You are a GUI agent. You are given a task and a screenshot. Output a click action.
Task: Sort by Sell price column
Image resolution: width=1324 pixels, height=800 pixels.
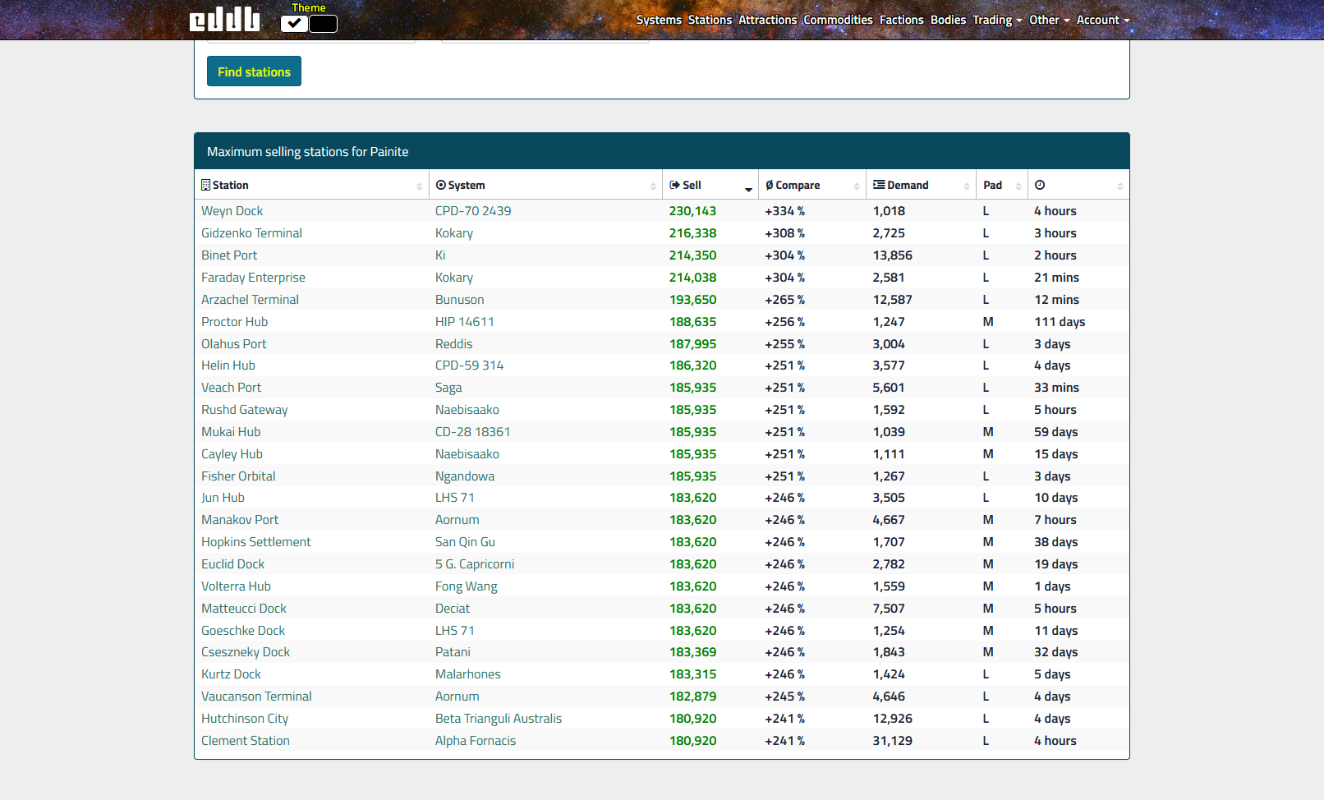click(710, 185)
